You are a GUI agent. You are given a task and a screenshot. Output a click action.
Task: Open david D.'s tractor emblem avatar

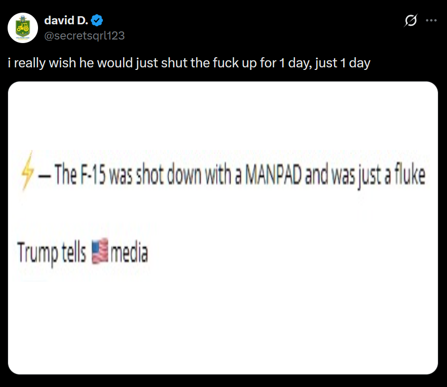(23, 28)
